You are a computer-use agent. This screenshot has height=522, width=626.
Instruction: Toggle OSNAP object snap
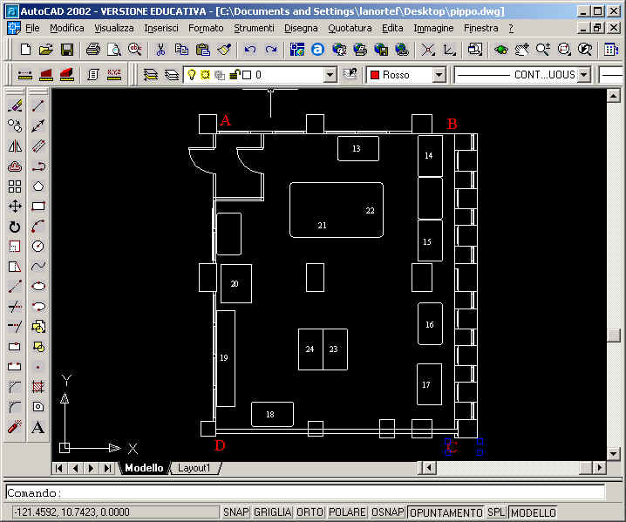pyautogui.click(x=388, y=512)
